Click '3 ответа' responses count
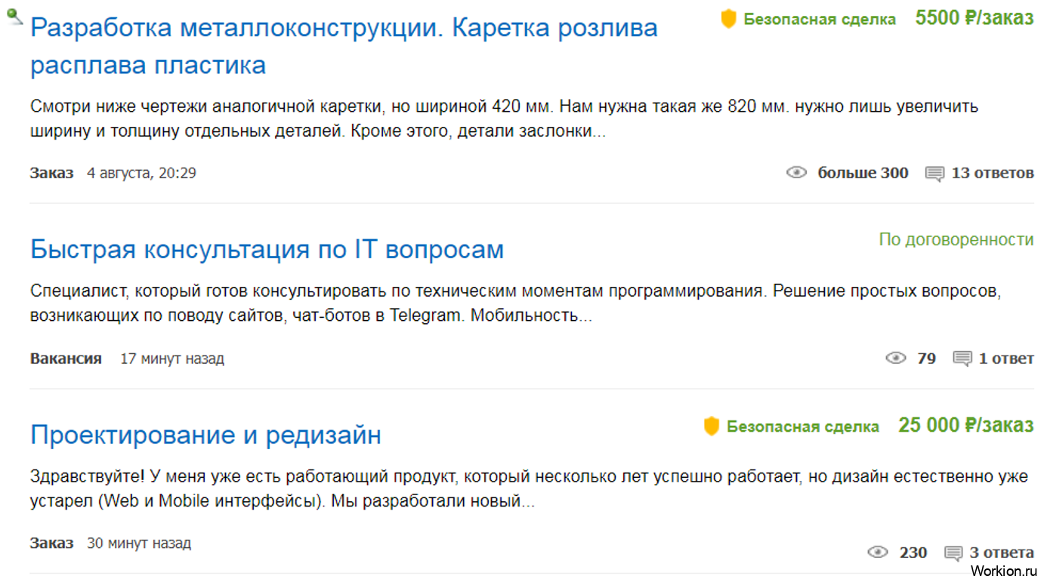 1002,553
